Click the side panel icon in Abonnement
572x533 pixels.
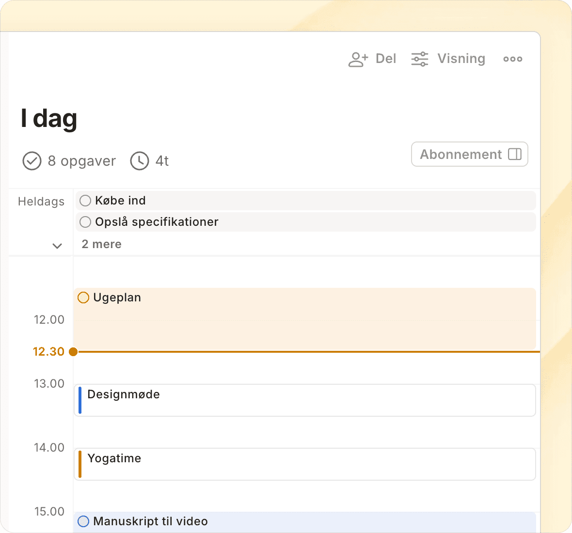(514, 154)
